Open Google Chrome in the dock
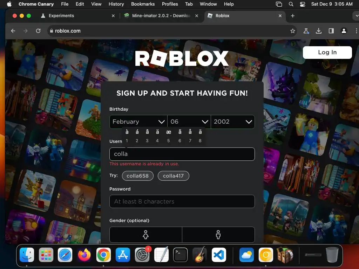Viewport: 359px width, 269px height. (103, 255)
